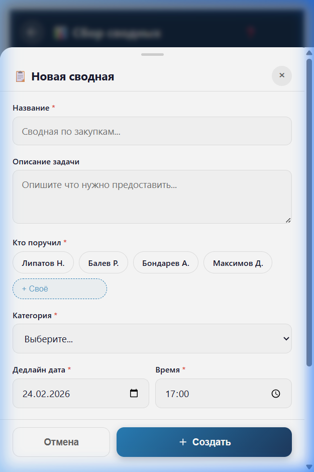
Task: Select "Максимов Д." under Кто поручил
Action: (x=238, y=262)
